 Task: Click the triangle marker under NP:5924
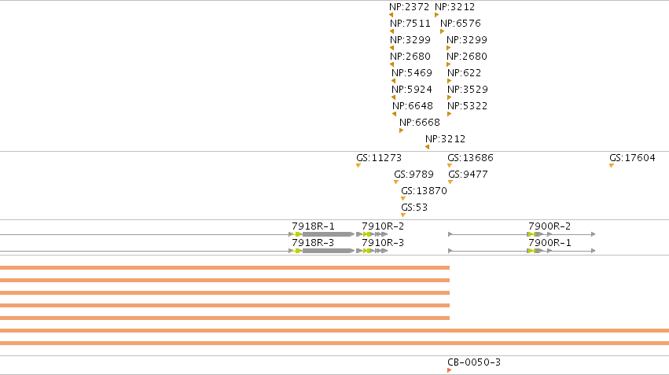click(394, 97)
